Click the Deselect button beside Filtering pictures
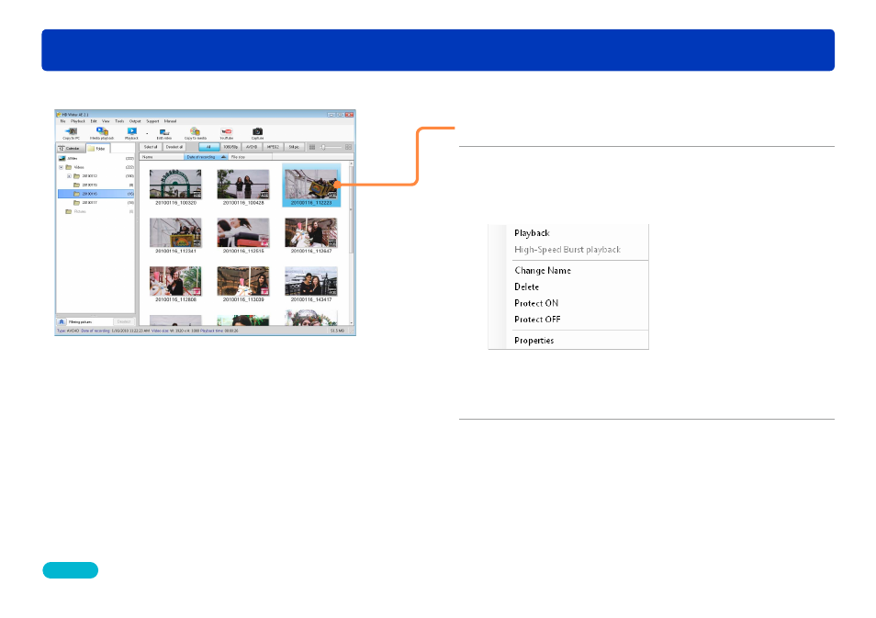The width and height of the screenshot is (876, 618). [x=124, y=321]
